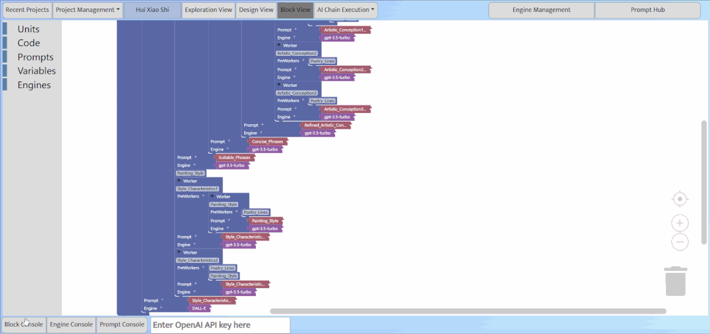Click plus beside PreWorkers in Style_Characteristics2 worker
The height and width of the screenshot is (334, 710).
pos(203,268)
